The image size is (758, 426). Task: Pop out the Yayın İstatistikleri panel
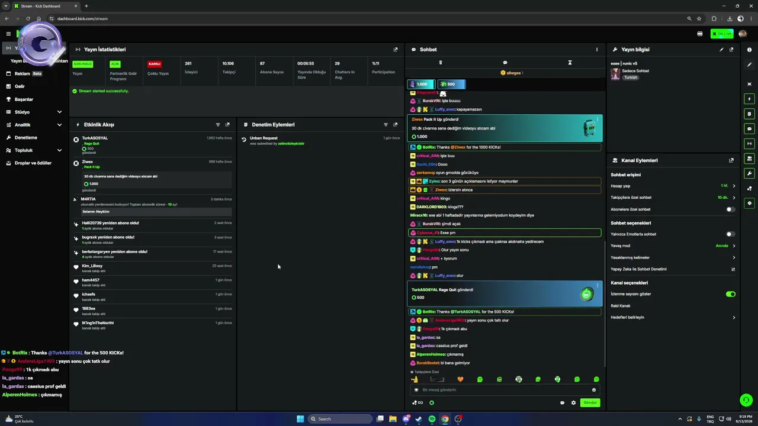(396, 50)
